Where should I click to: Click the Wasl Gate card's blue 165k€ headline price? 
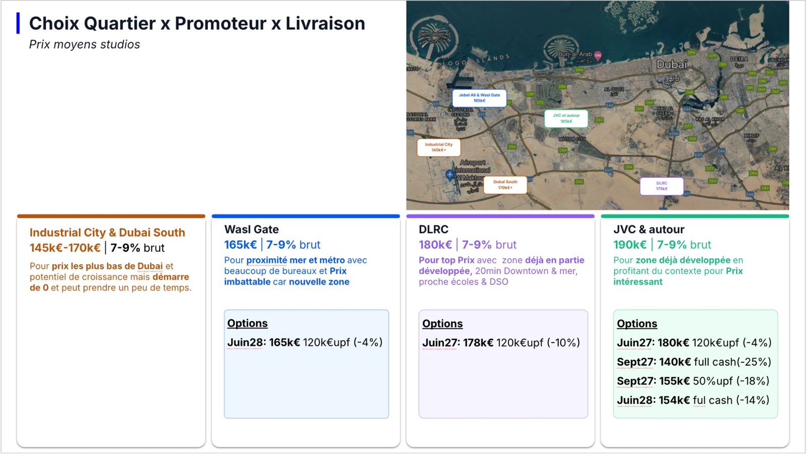[x=241, y=245]
